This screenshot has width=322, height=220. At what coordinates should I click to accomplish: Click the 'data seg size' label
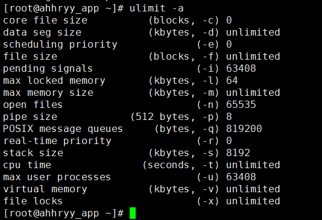(x=42, y=33)
